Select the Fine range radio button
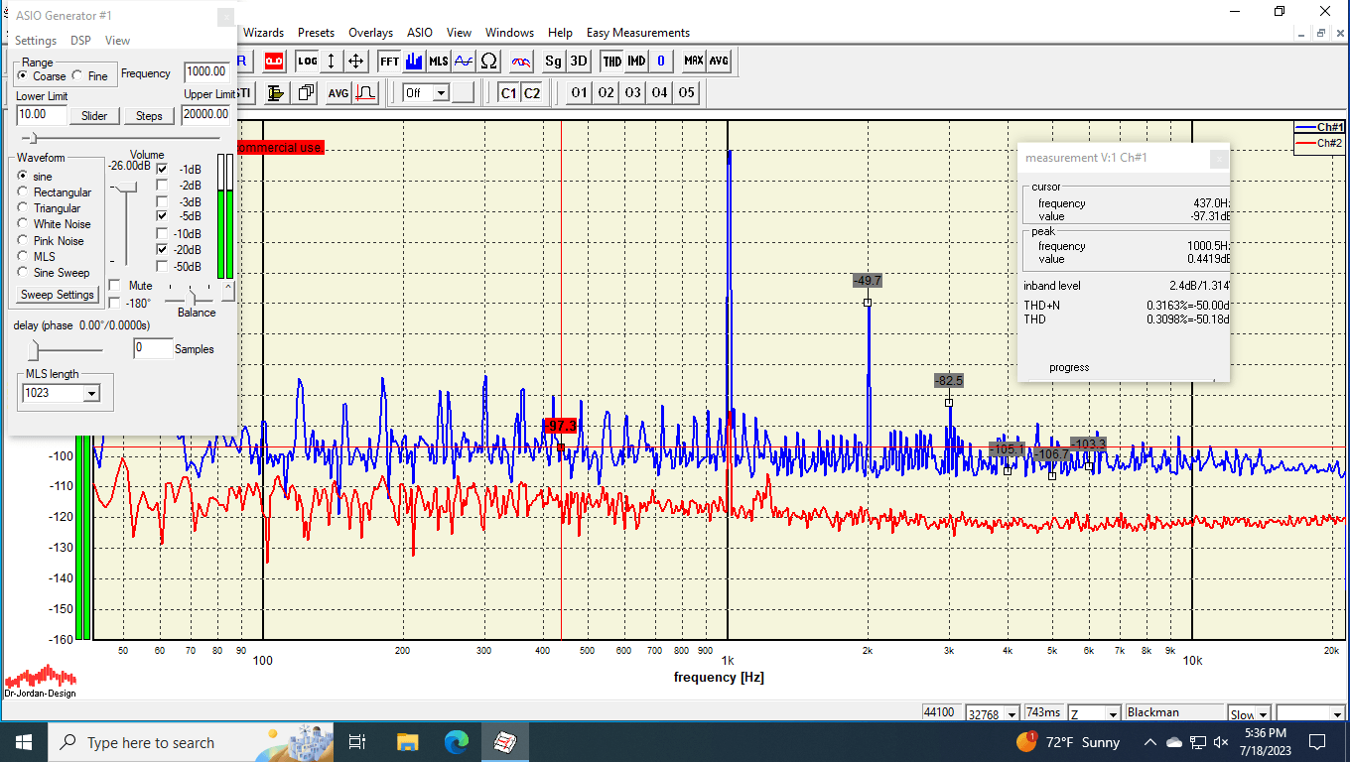 77,75
